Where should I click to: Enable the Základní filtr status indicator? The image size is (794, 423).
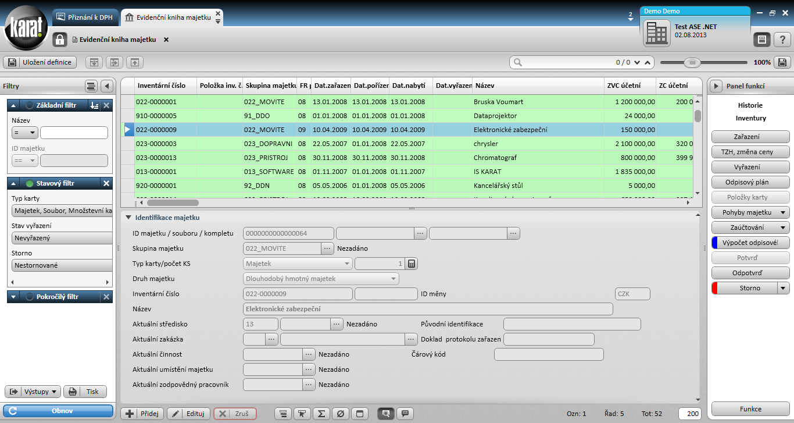[30, 105]
